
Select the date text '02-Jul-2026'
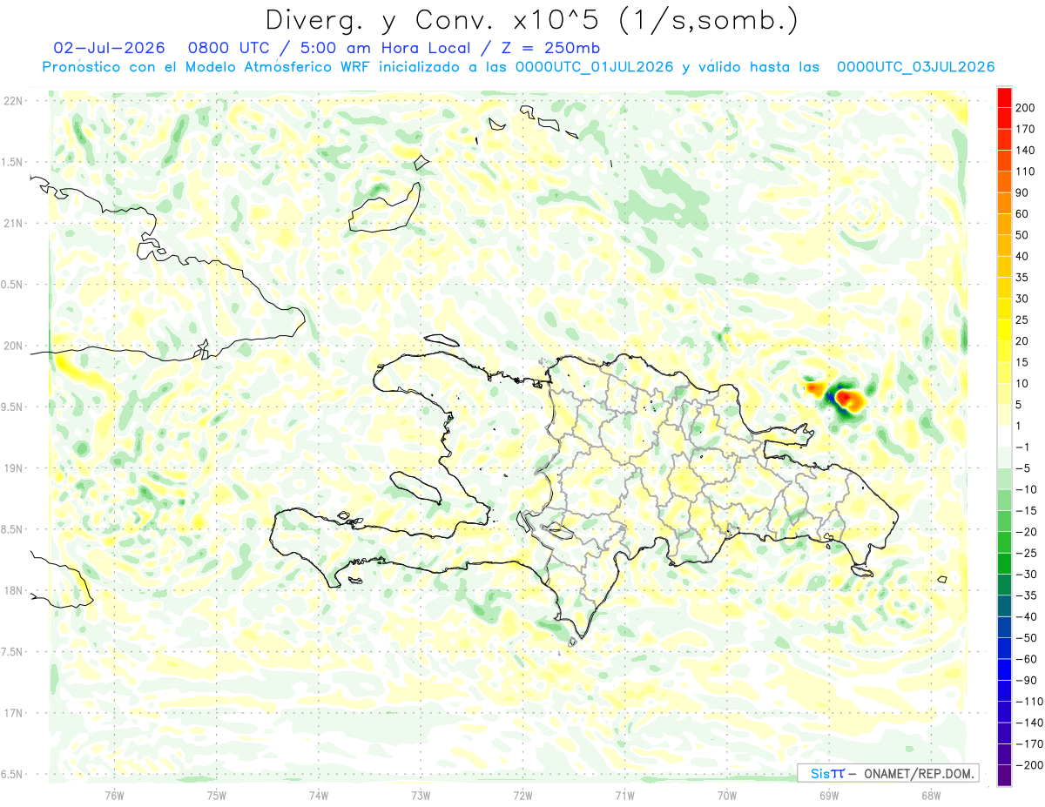pos(109,48)
